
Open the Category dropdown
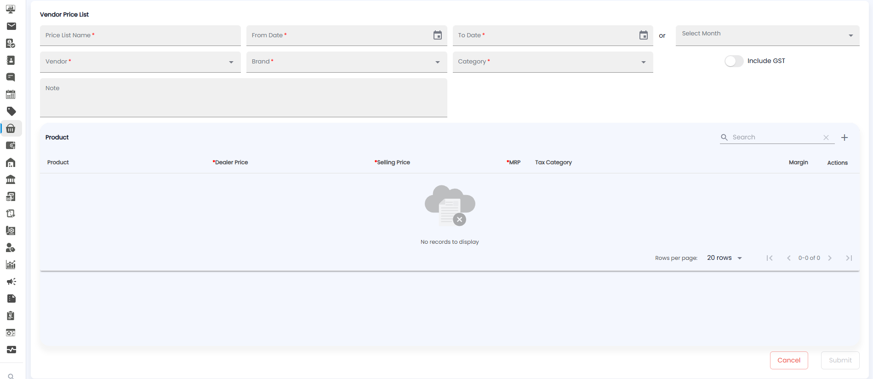pyautogui.click(x=553, y=62)
